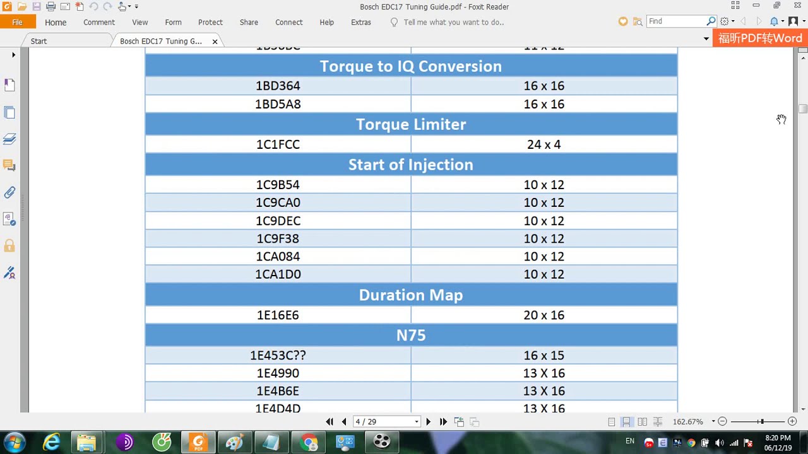The image size is (808, 454).
Task: Open the Extras ribbon tab
Action: [x=361, y=22]
